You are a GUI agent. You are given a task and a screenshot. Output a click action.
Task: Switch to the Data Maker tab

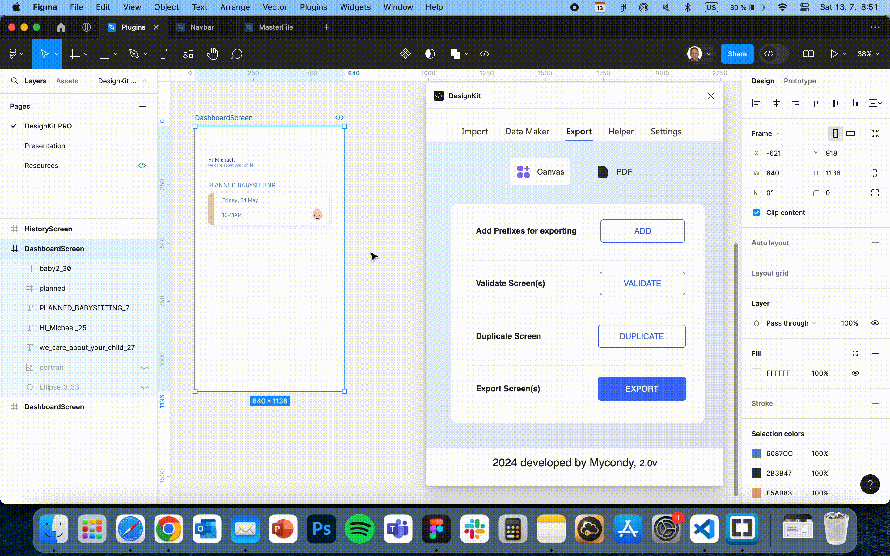(x=527, y=132)
